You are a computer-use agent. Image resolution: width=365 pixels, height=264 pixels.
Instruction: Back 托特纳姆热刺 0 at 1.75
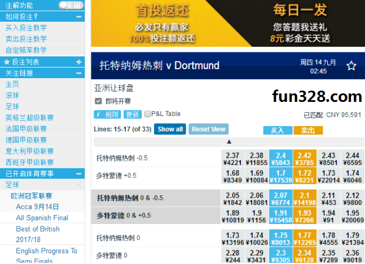point(280,238)
